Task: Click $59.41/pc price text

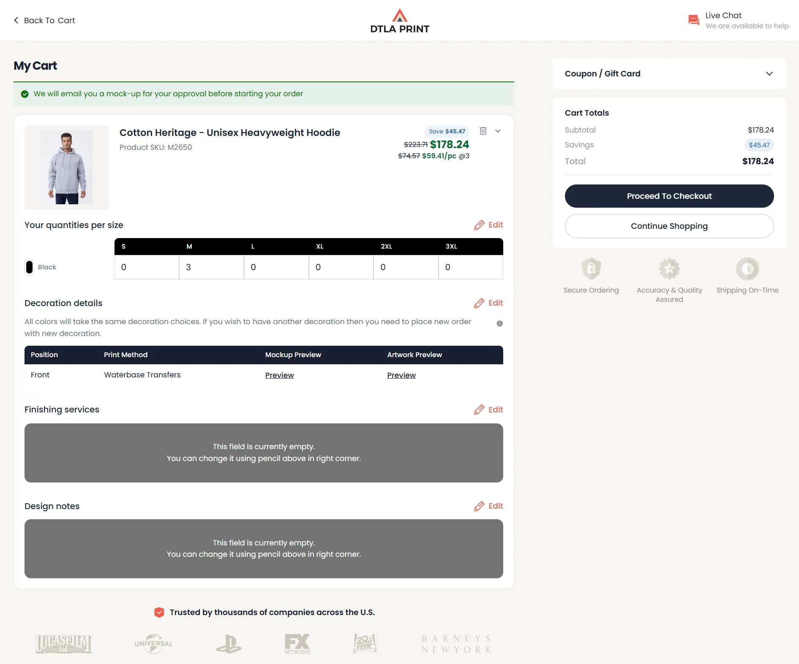Action: 439,156
